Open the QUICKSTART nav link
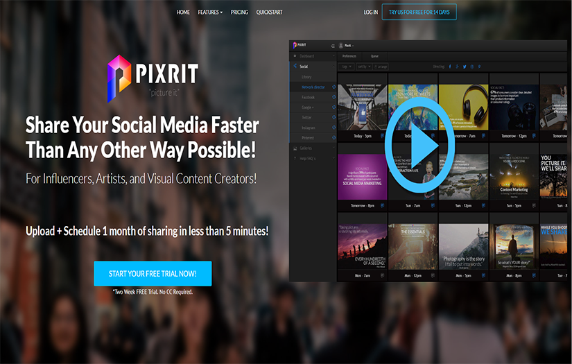Image resolution: width=572 pixels, height=364 pixels. pos(269,12)
